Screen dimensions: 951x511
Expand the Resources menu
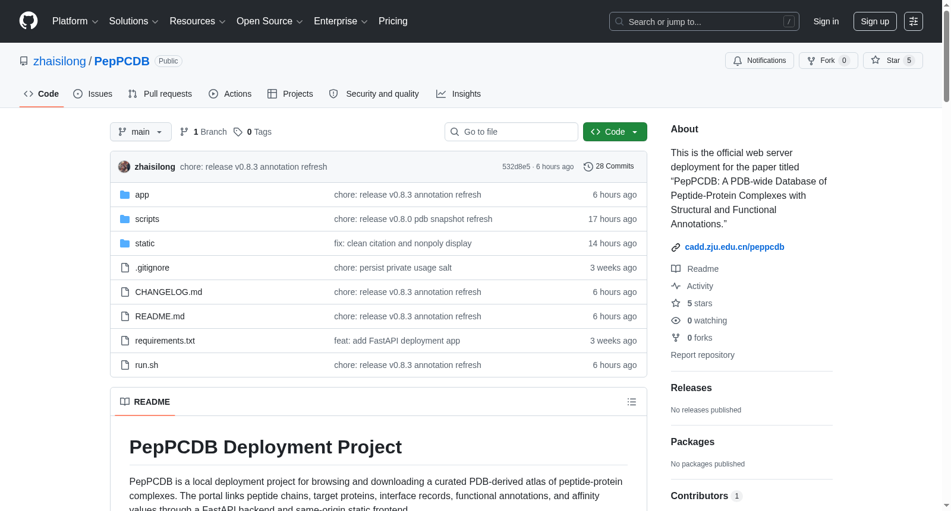(x=197, y=21)
